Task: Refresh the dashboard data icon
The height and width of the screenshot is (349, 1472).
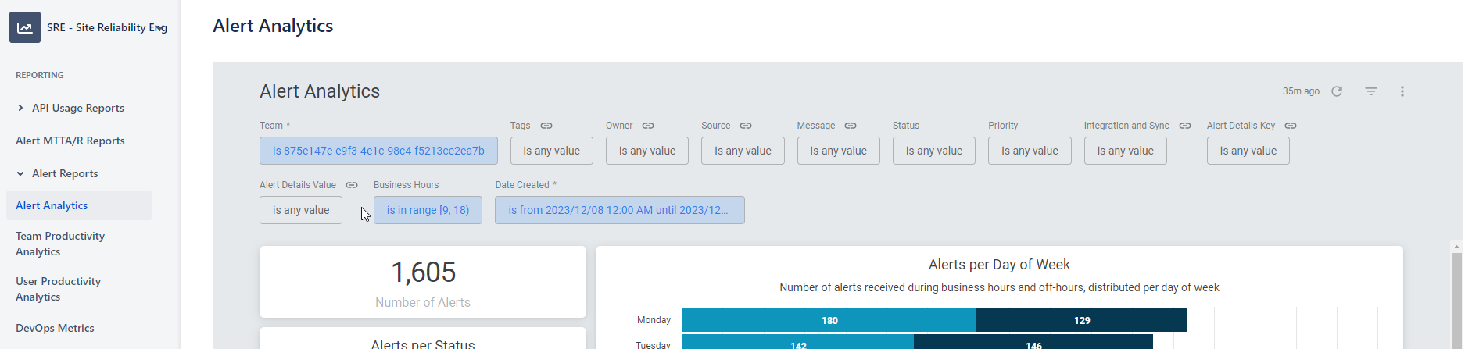Action: (x=1337, y=91)
